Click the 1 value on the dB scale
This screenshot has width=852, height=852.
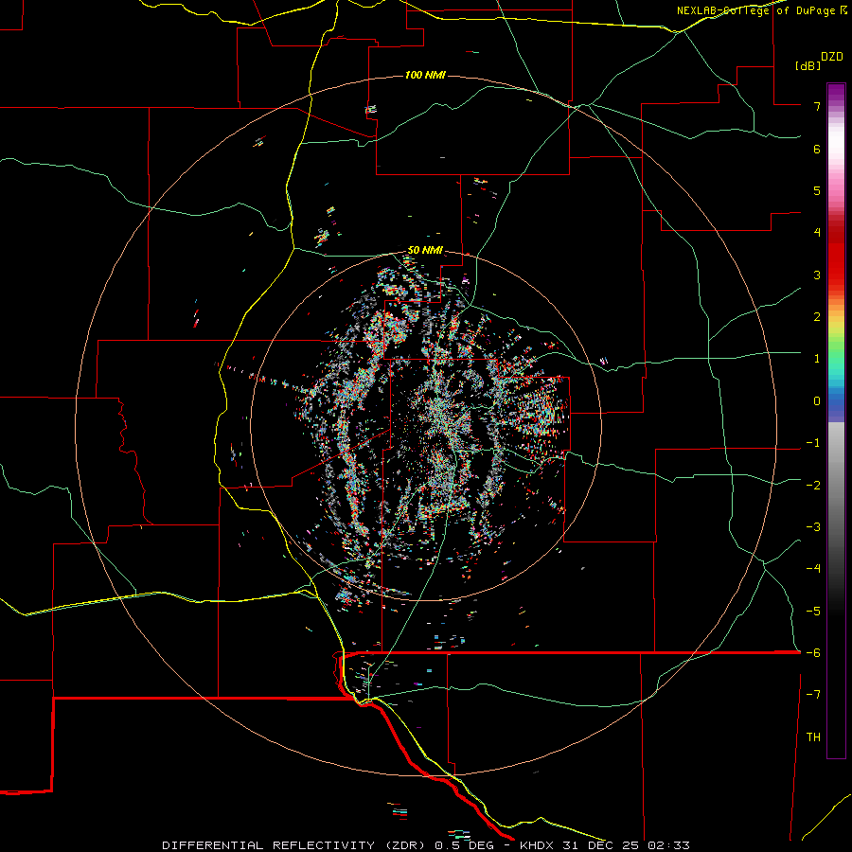coord(817,359)
